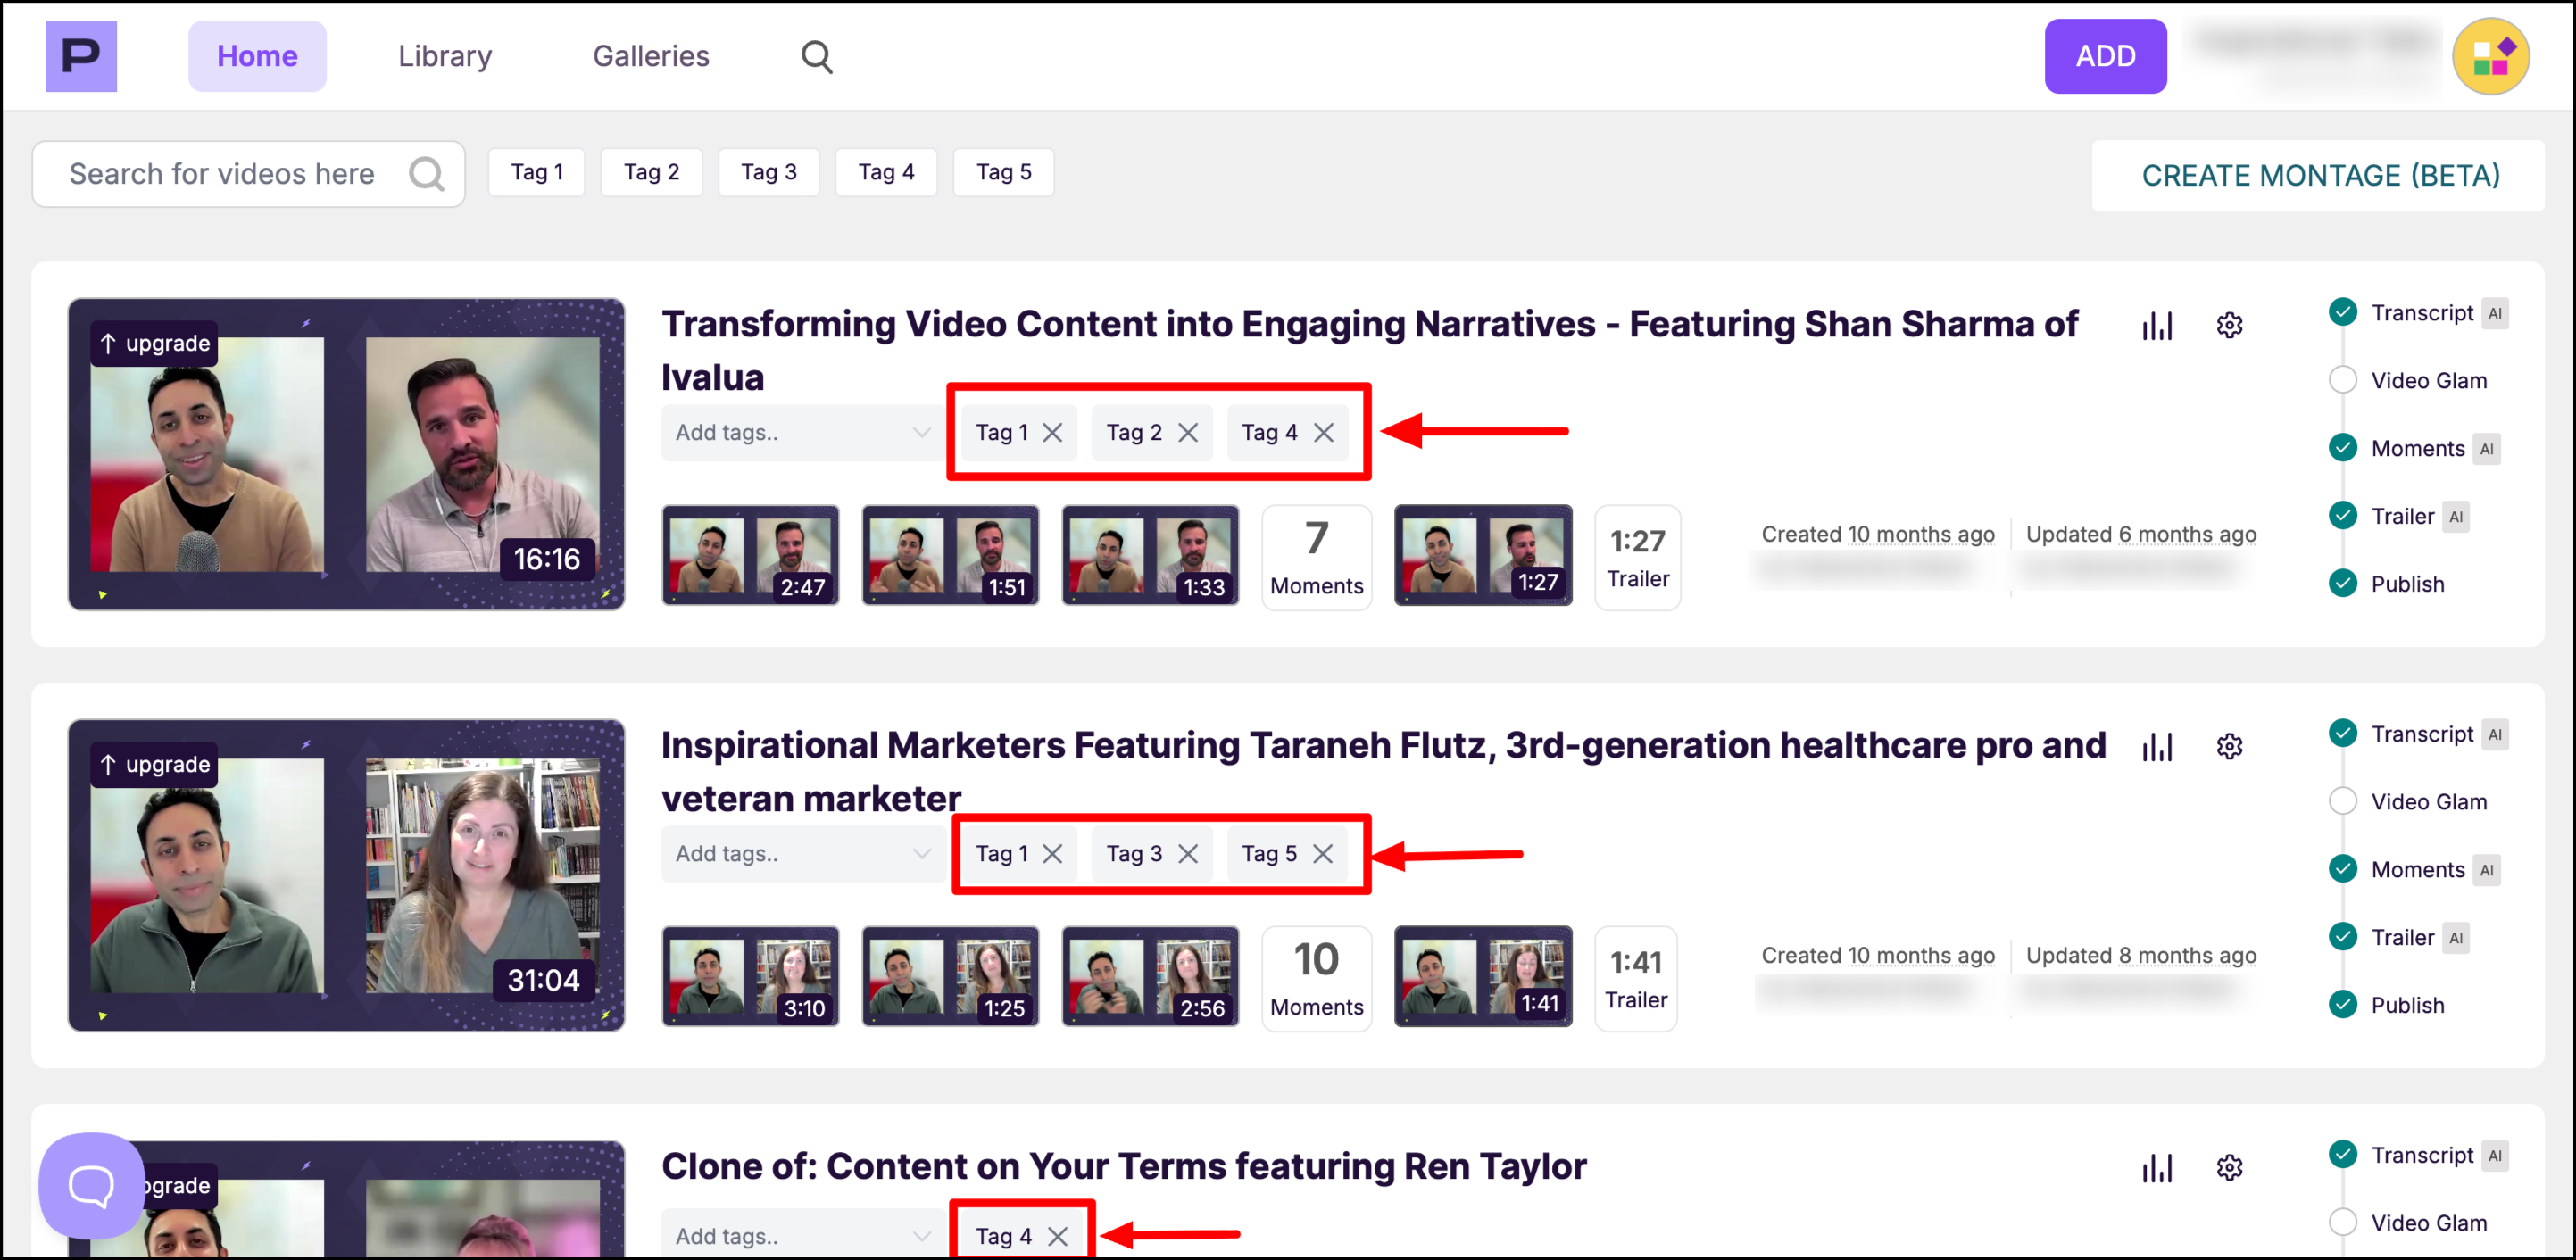Click the purple ADD button
This screenshot has width=2576, height=1260.
click(x=2104, y=56)
